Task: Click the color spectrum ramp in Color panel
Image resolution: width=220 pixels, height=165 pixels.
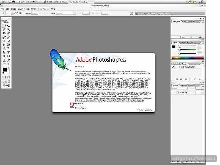Action: (188, 58)
